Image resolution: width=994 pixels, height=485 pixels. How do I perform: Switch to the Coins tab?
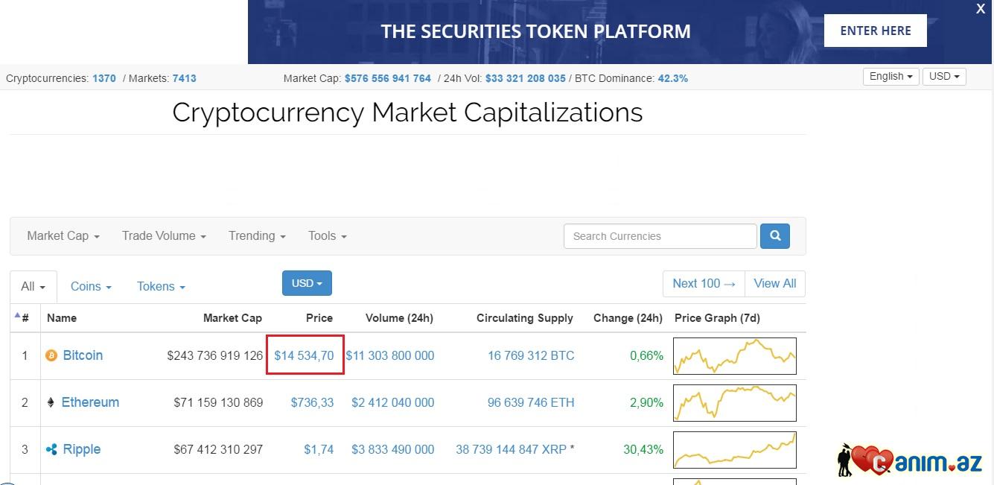[x=91, y=287]
